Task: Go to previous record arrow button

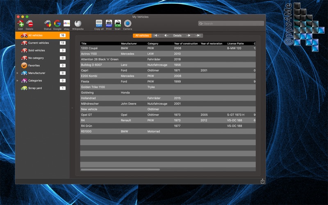Action: click(166, 36)
